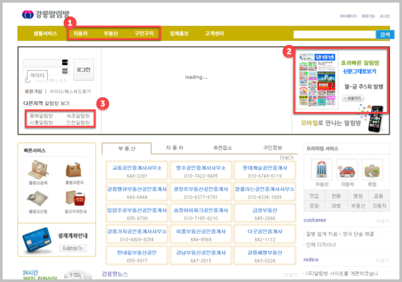Select the 추천업소 tab

[223, 147]
